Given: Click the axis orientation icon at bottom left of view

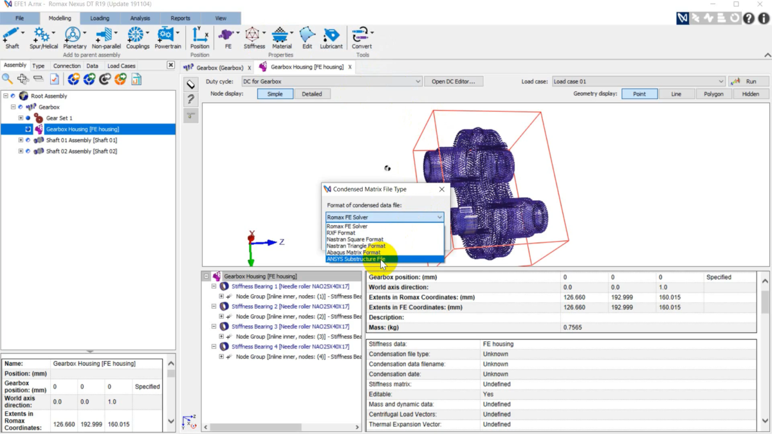Looking at the screenshot, I should (x=190, y=422).
